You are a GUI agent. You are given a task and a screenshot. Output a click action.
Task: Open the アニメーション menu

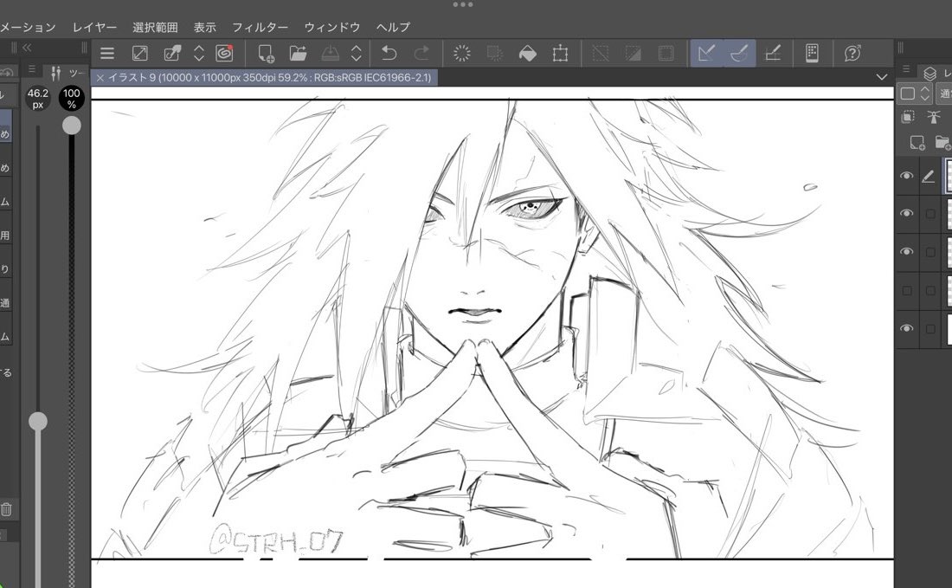[x=28, y=28]
